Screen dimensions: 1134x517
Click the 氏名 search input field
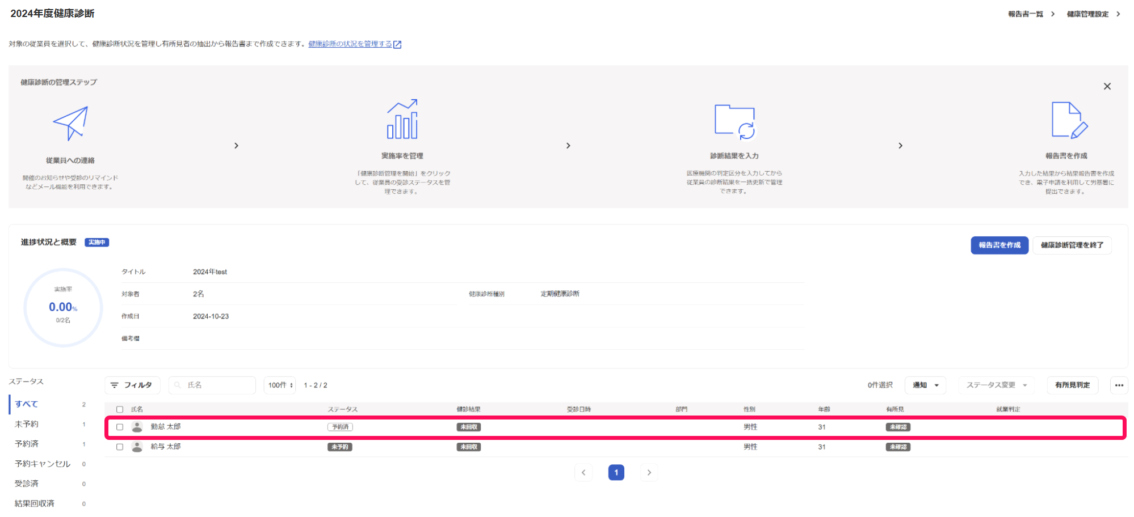[212, 385]
